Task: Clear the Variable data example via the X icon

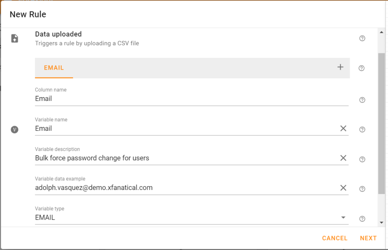Action: 343,187
